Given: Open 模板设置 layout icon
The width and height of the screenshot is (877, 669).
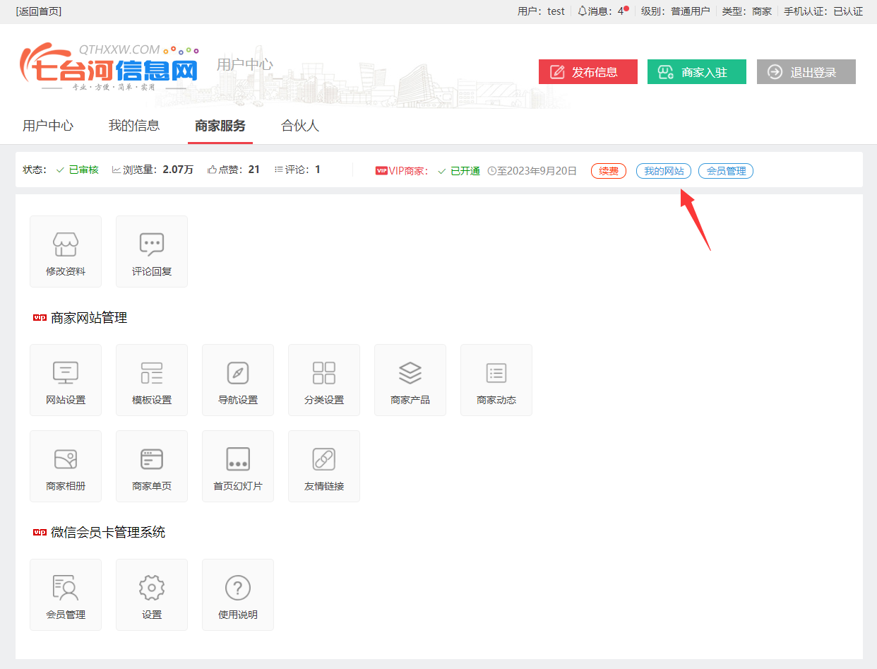Looking at the screenshot, I should click(152, 373).
